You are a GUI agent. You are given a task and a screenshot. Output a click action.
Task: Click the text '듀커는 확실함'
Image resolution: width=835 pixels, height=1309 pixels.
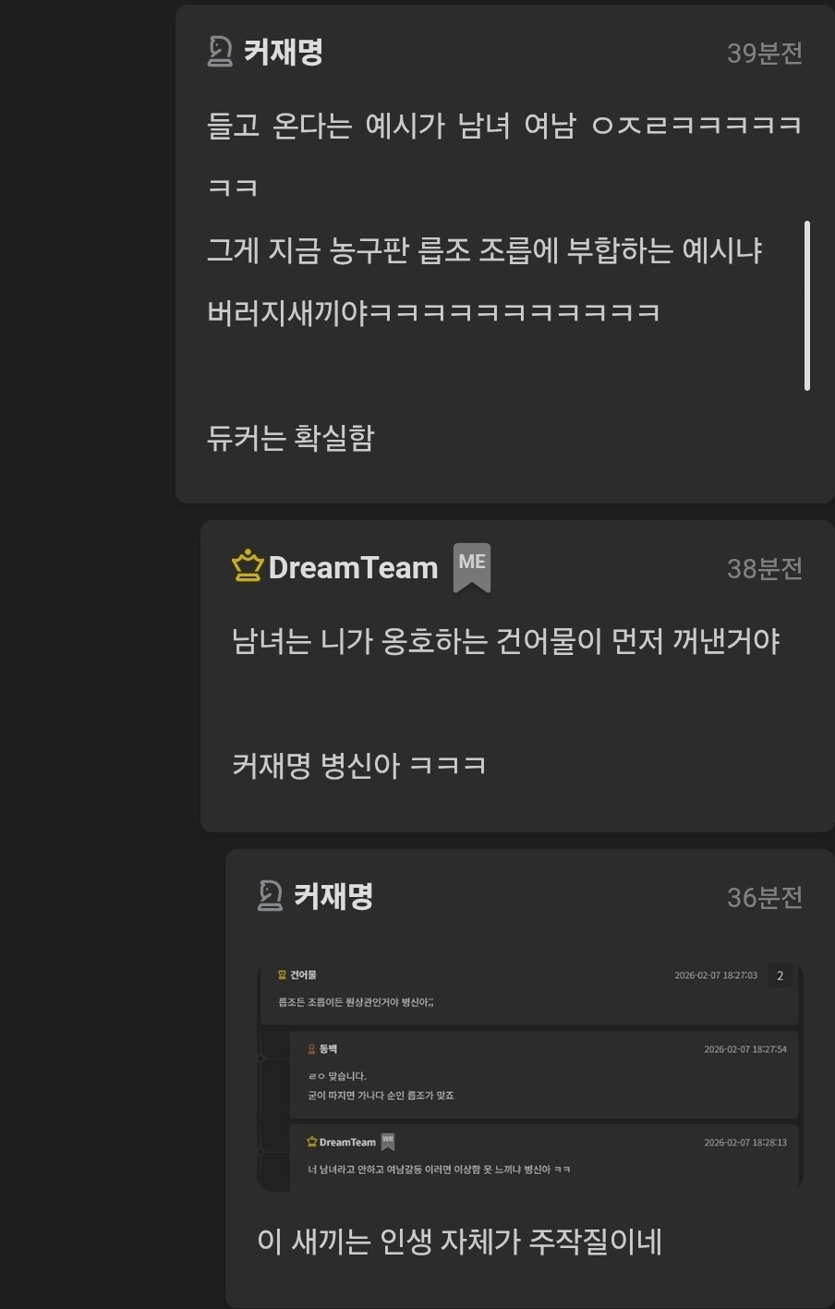coord(291,437)
